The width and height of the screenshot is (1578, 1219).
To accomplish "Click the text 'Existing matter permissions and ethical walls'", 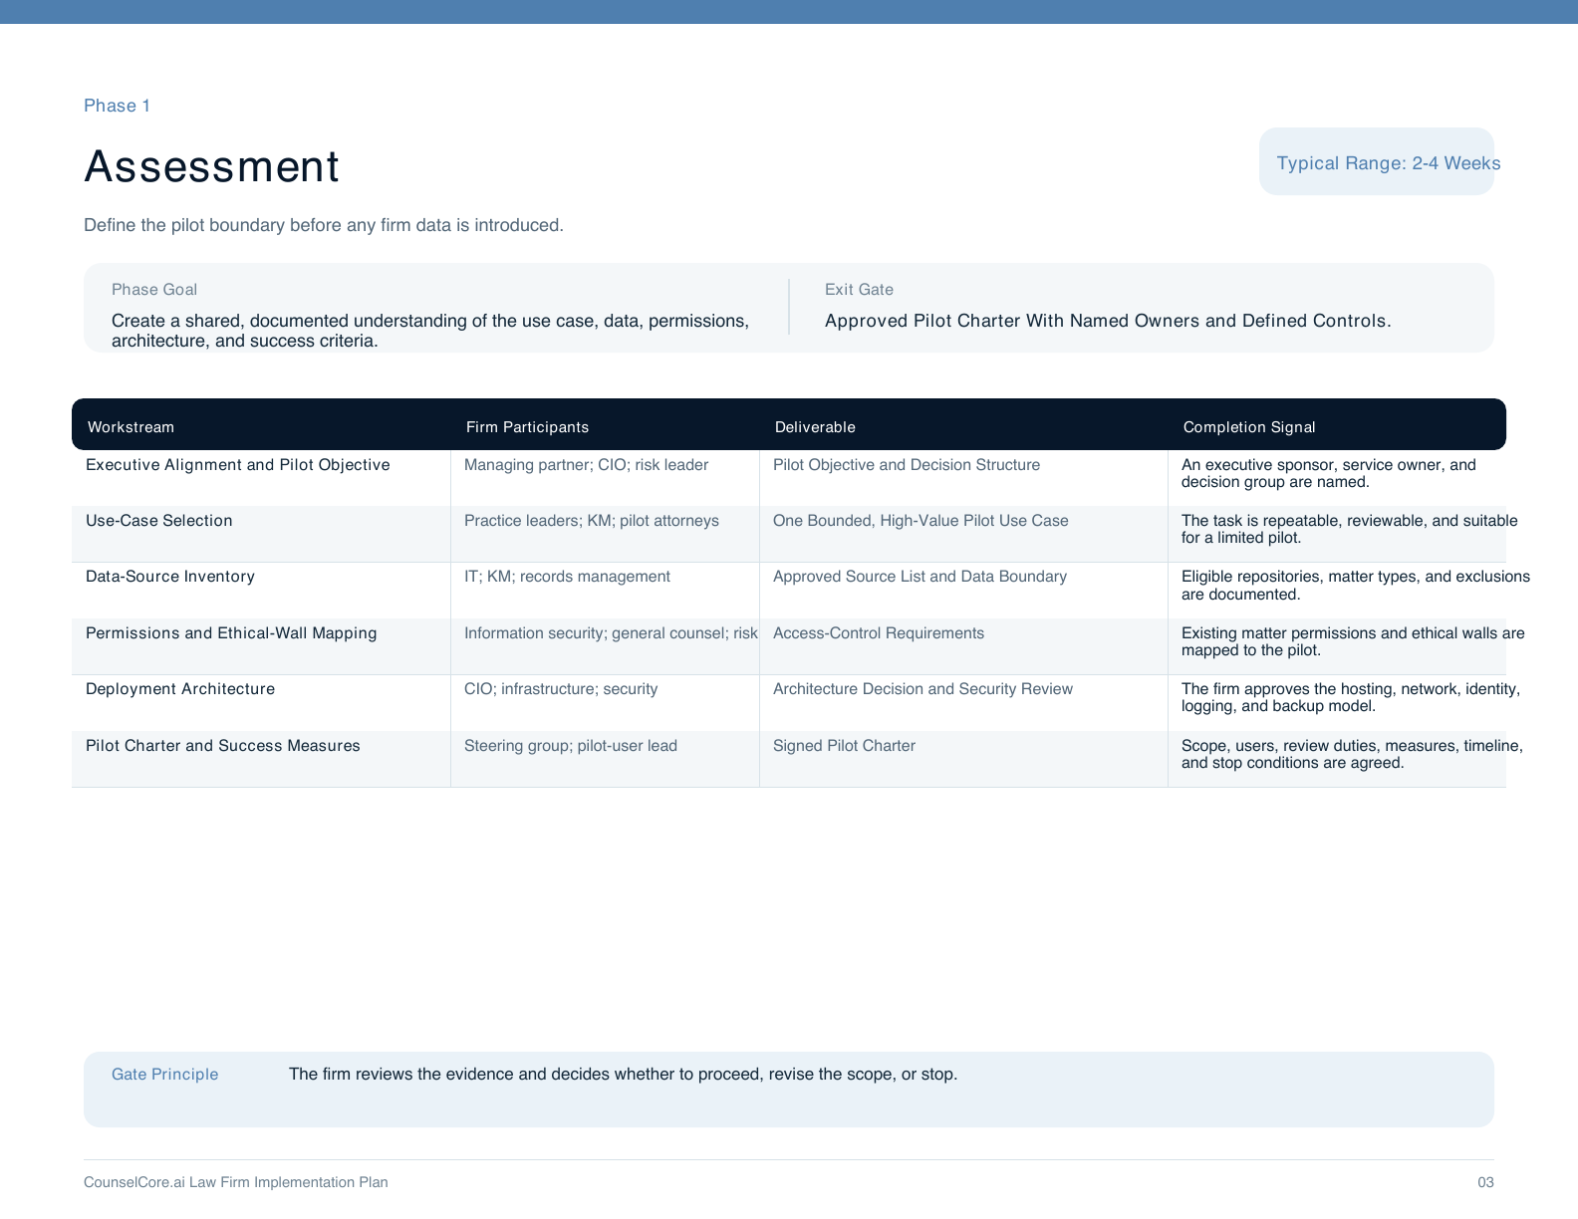I will [1353, 641].
